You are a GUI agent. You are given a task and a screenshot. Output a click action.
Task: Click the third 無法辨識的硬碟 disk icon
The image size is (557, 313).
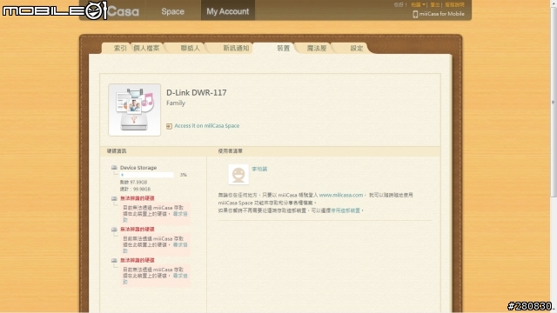[x=114, y=260]
